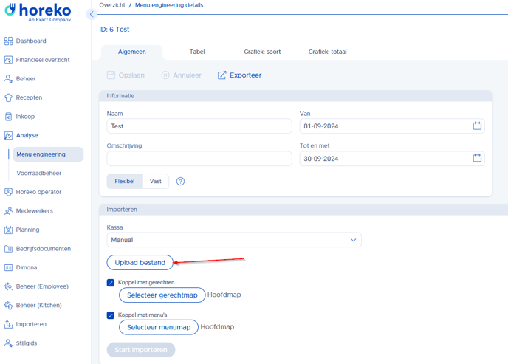Screen dimensions: 508x364
Task: Click the Dashboard icon in sidebar
Action: (8, 41)
